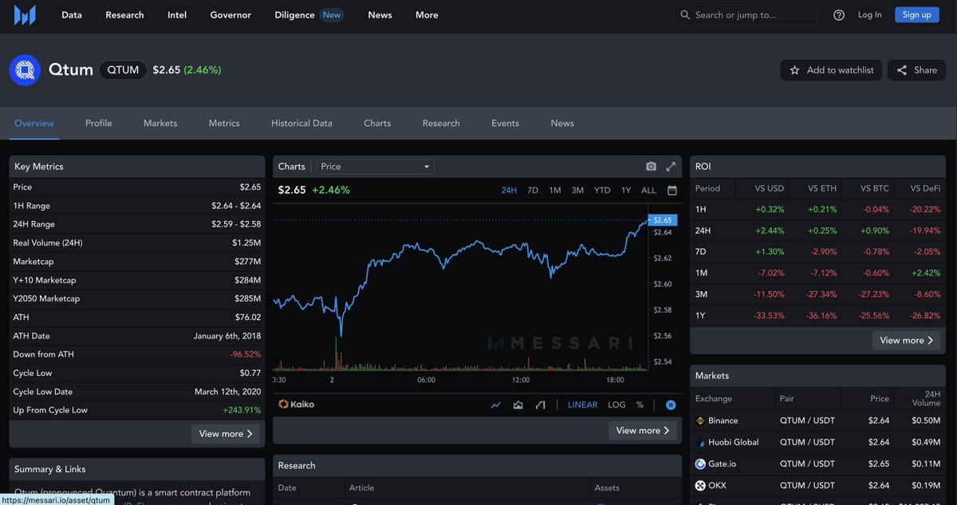The image size is (957, 505).
Task: Click the share icon beside Share
Action: (902, 70)
